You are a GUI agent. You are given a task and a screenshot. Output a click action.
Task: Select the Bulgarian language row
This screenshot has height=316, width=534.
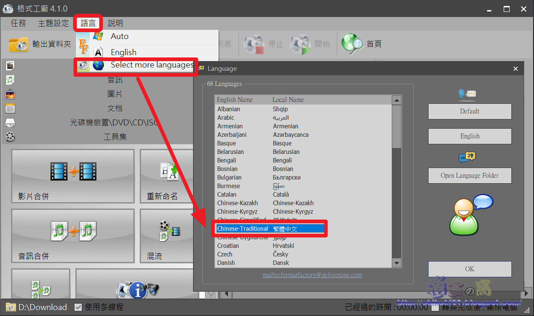[x=304, y=177]
